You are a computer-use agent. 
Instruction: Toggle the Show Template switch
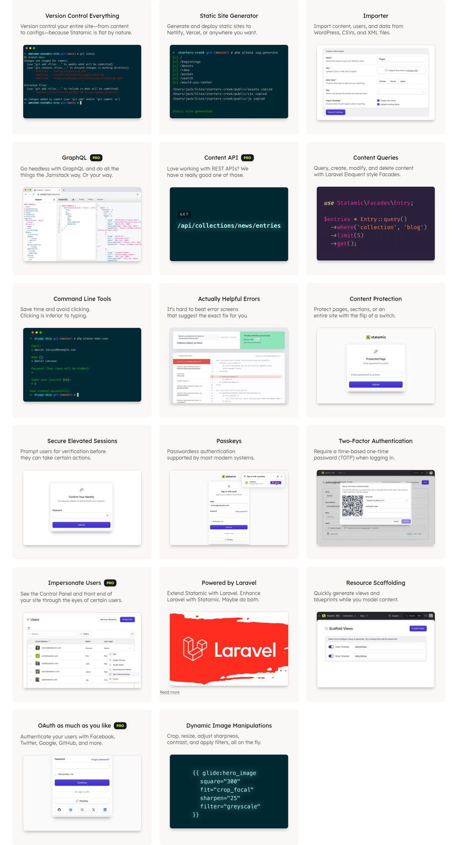pyautogui.click(x=331, y=656)
